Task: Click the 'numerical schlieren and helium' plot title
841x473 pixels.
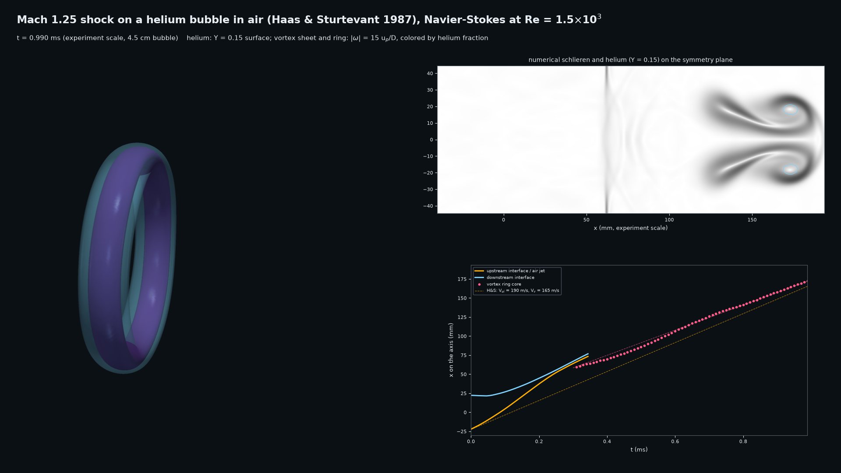Action: 630,60
